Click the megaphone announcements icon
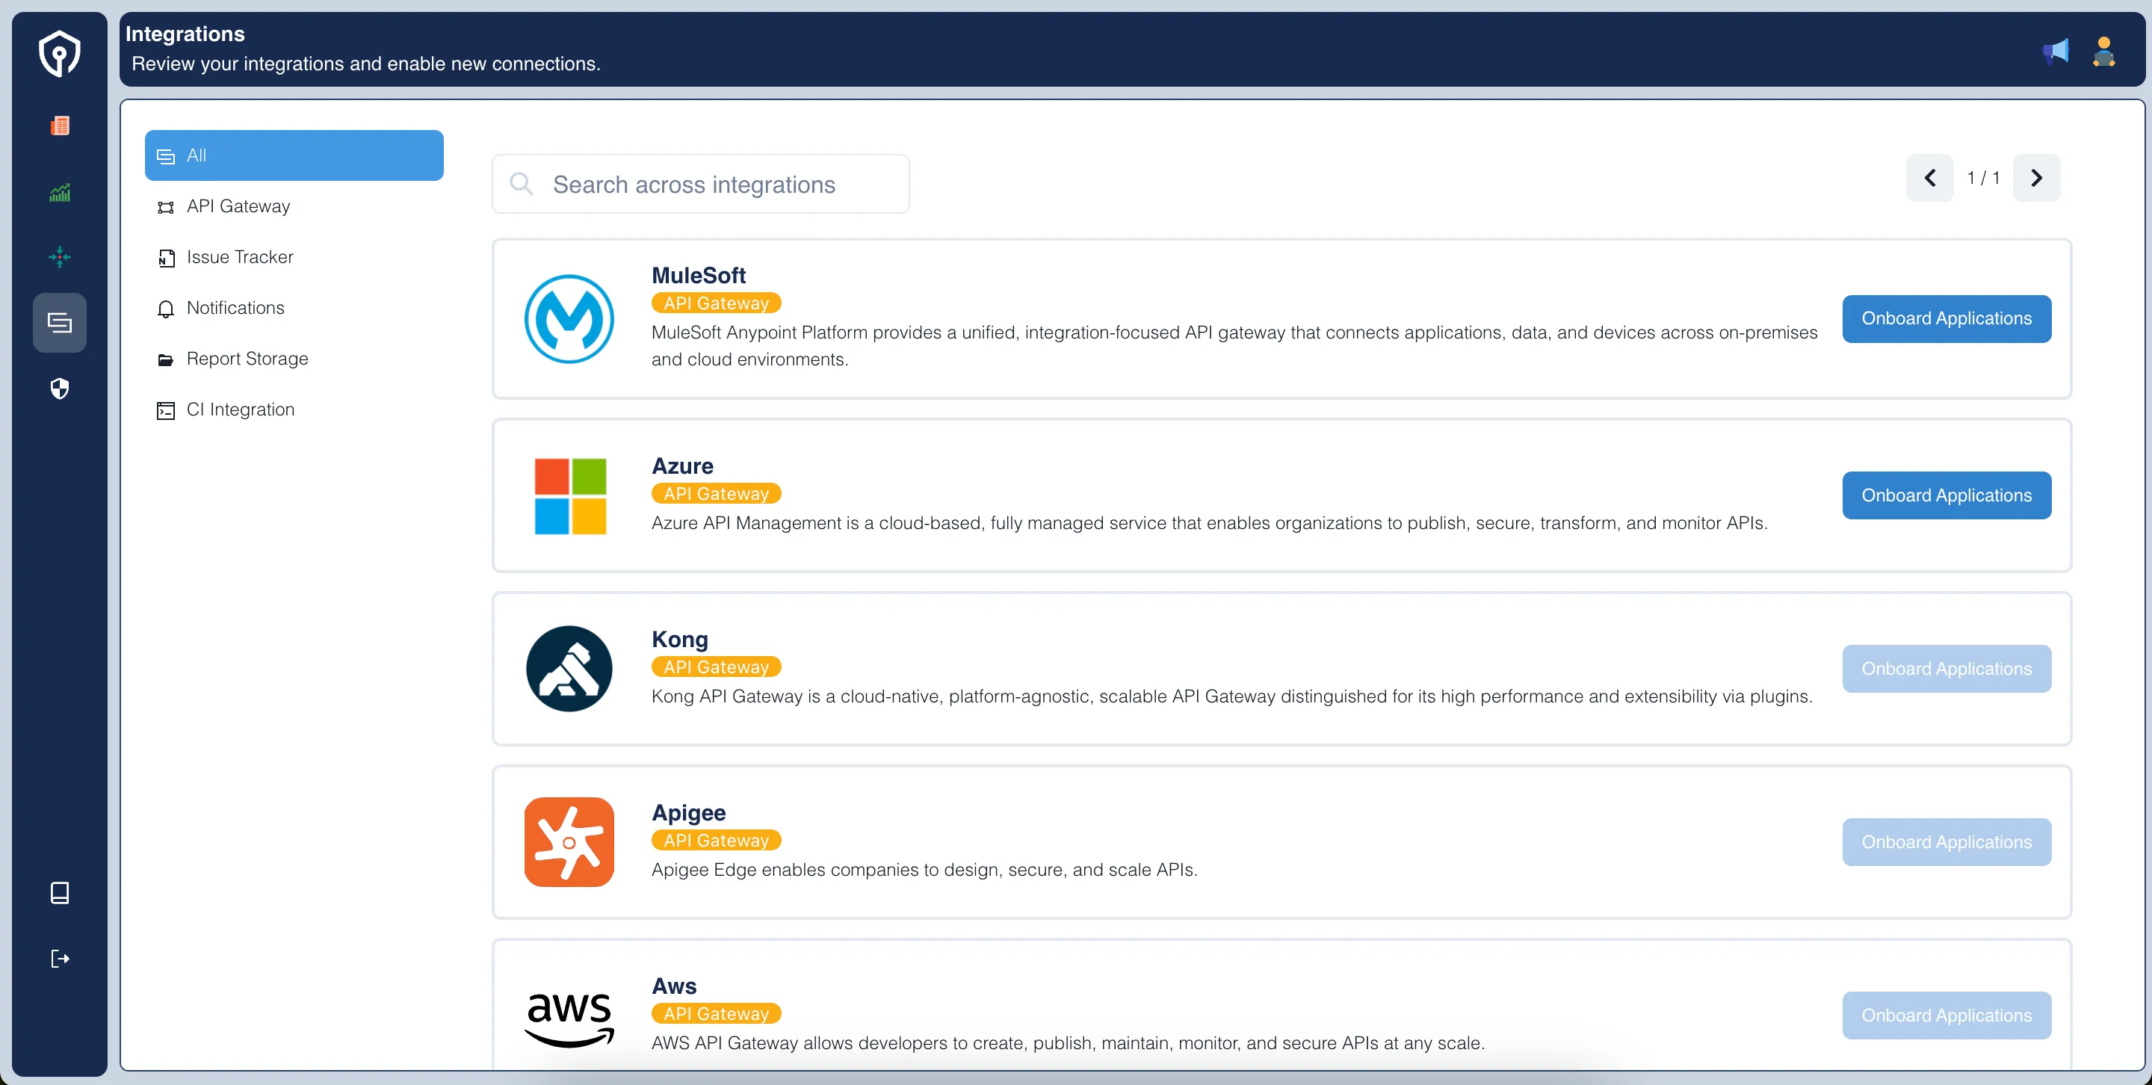 click(x=2056, y=52)
